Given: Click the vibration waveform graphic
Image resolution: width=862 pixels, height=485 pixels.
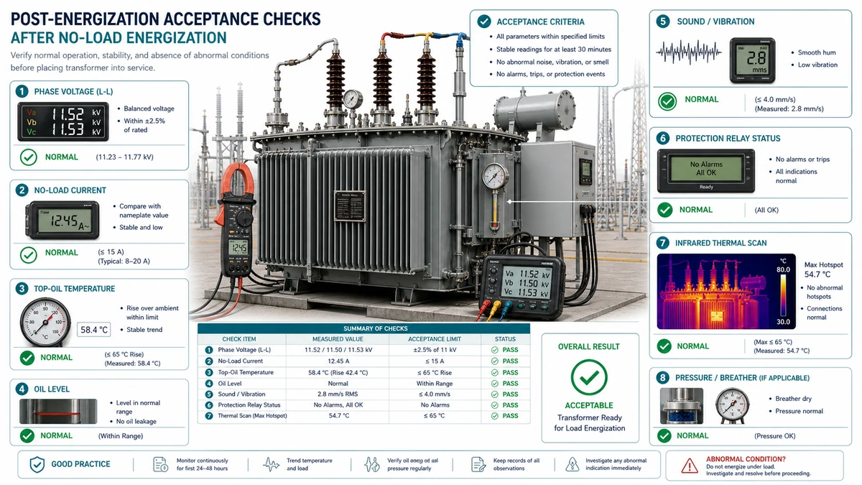Looking at the screenshot, I should tap(689, 52).
